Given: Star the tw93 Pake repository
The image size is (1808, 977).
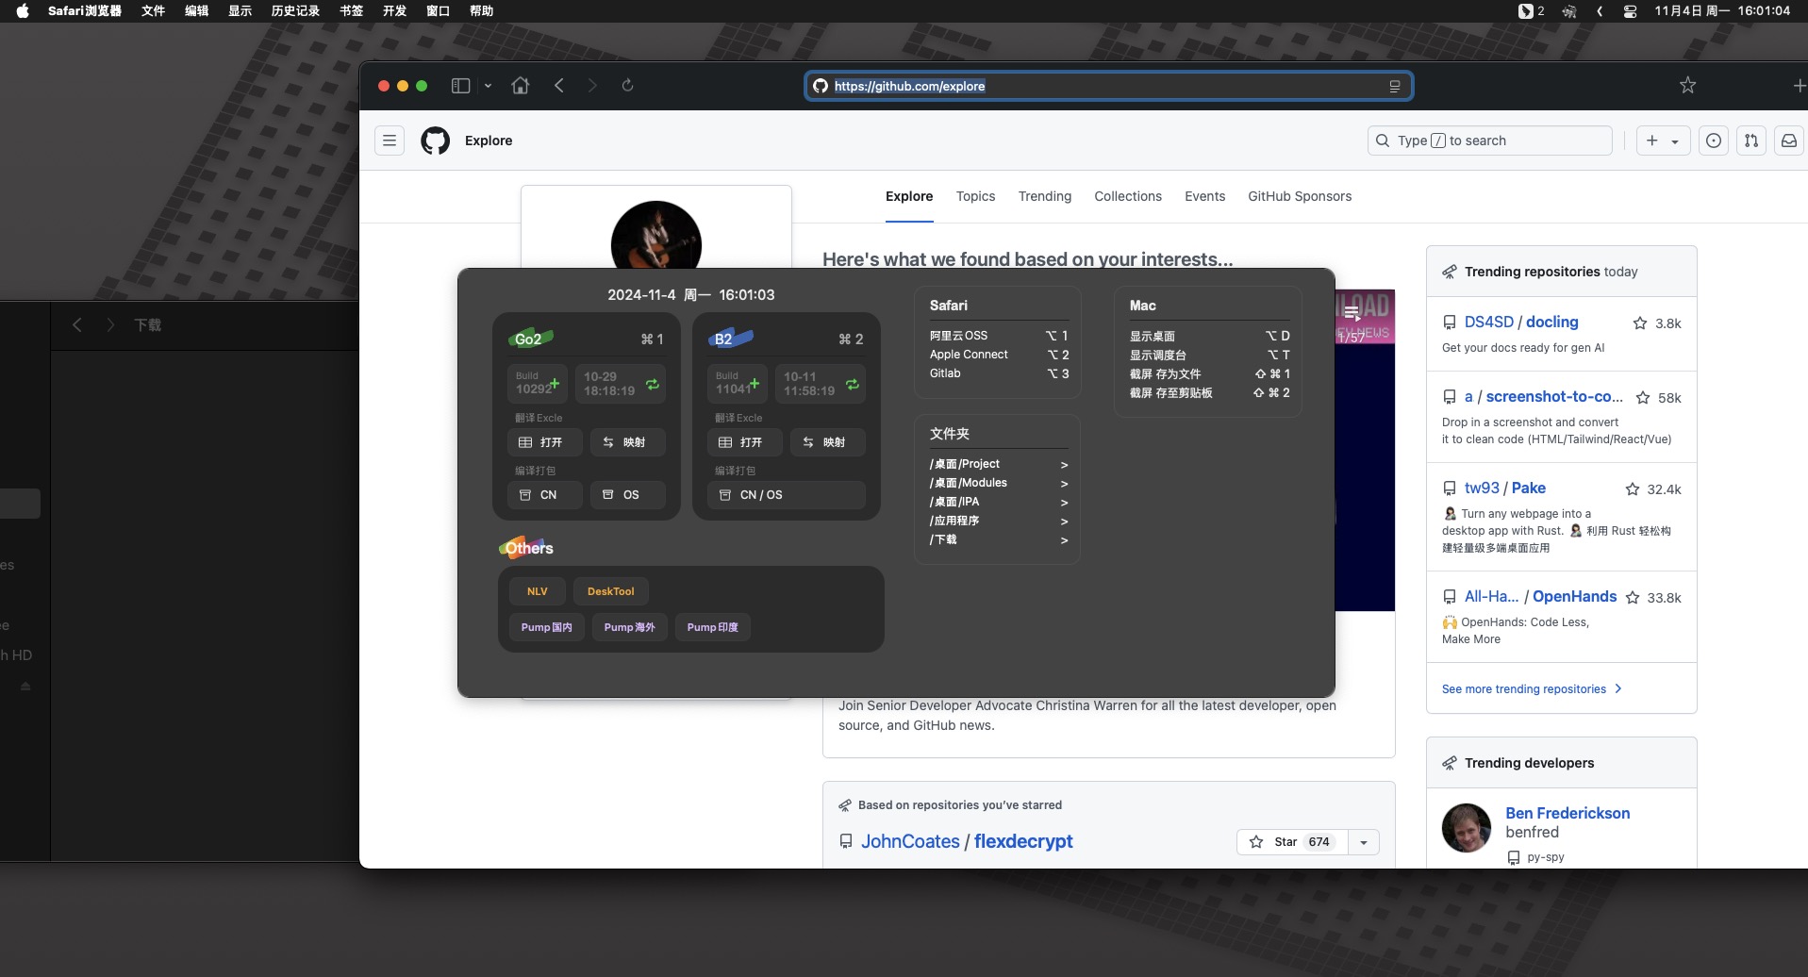Looking at the screenshot, I should pyautogui.click(x=1633, y=489).
